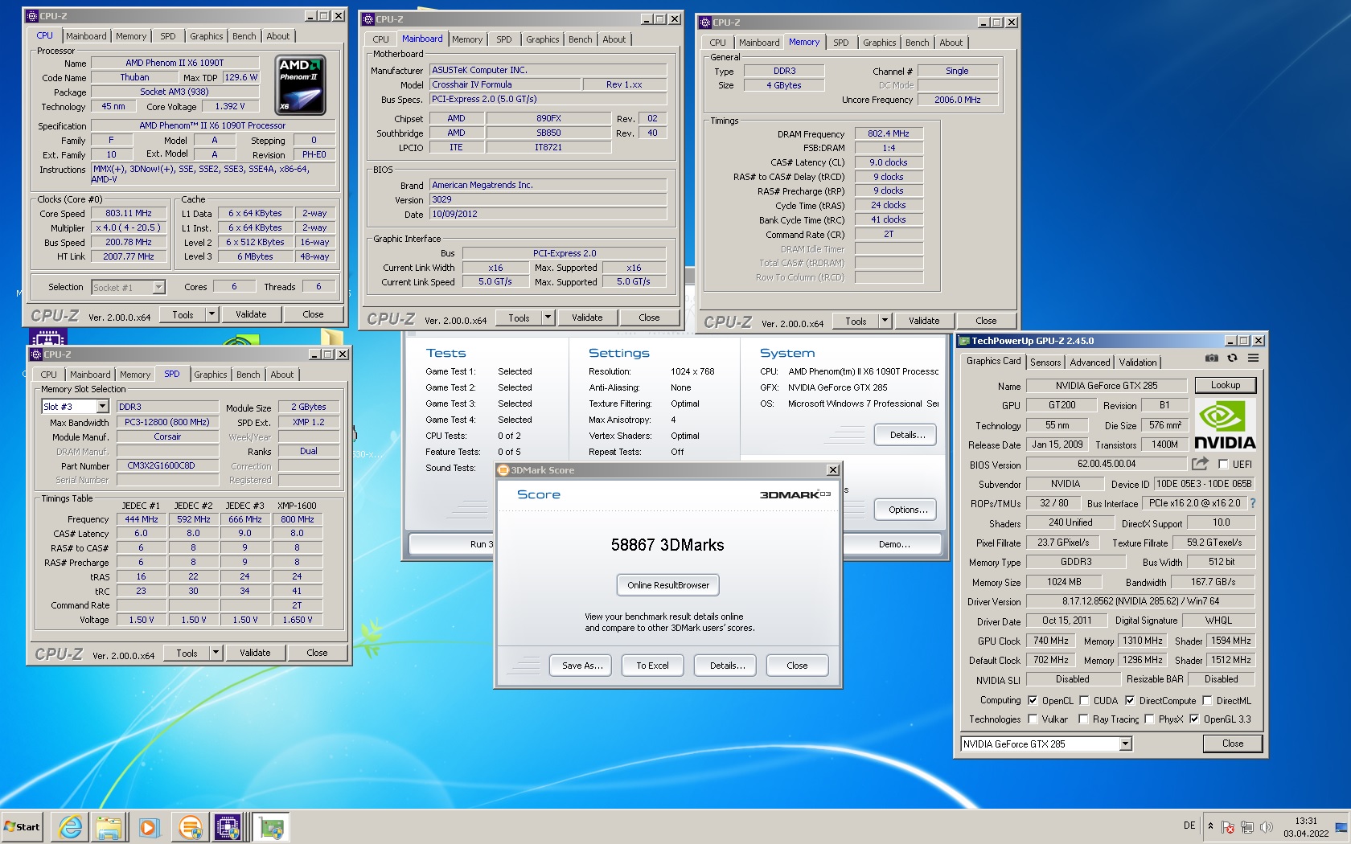Click the Bus Interface question mark in GPU-Z
Viewport: 1351px width, 844px height.
click(x=1252, y=503)
